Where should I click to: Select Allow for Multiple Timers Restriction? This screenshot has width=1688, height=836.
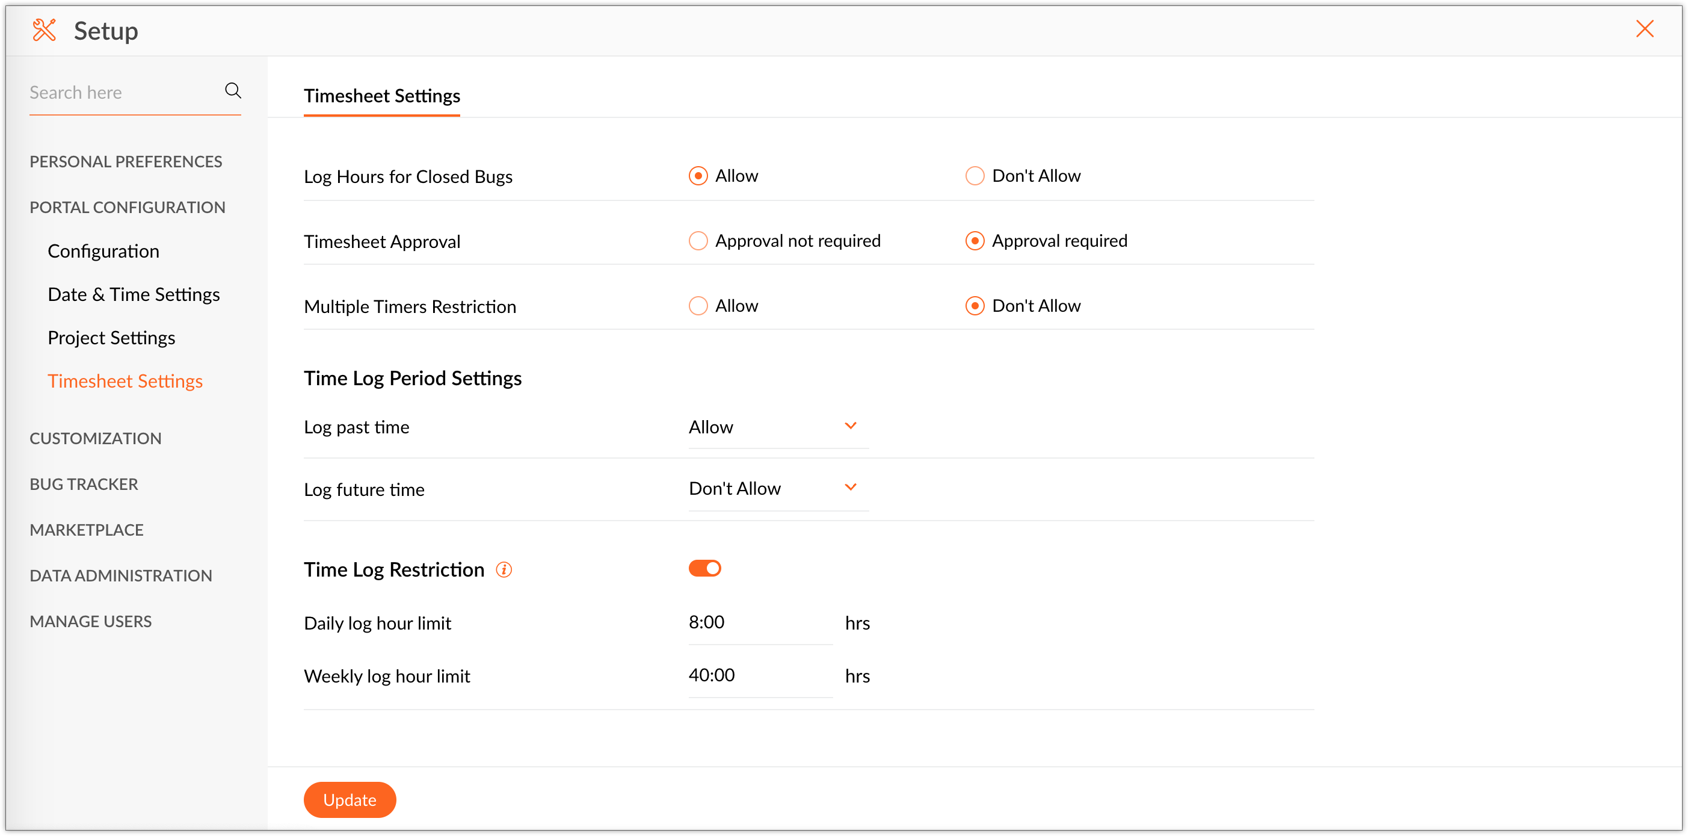click(x=698, y=306)
